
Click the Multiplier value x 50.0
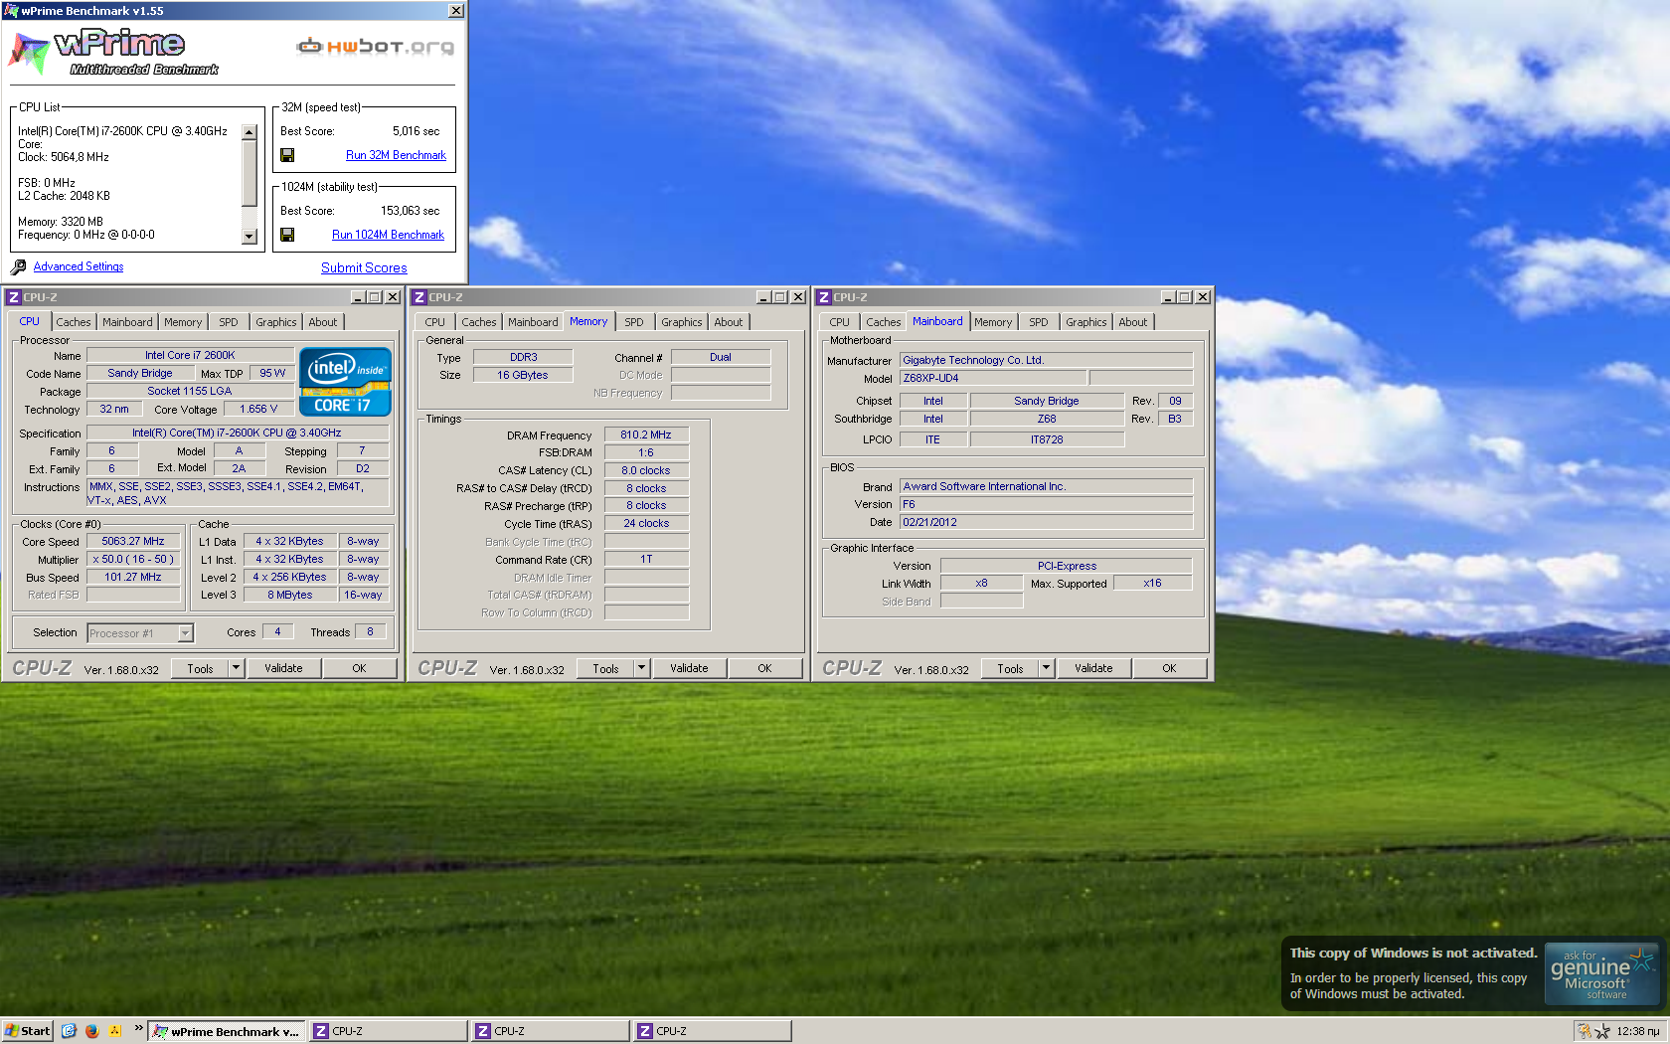click(x=133, y=559)
